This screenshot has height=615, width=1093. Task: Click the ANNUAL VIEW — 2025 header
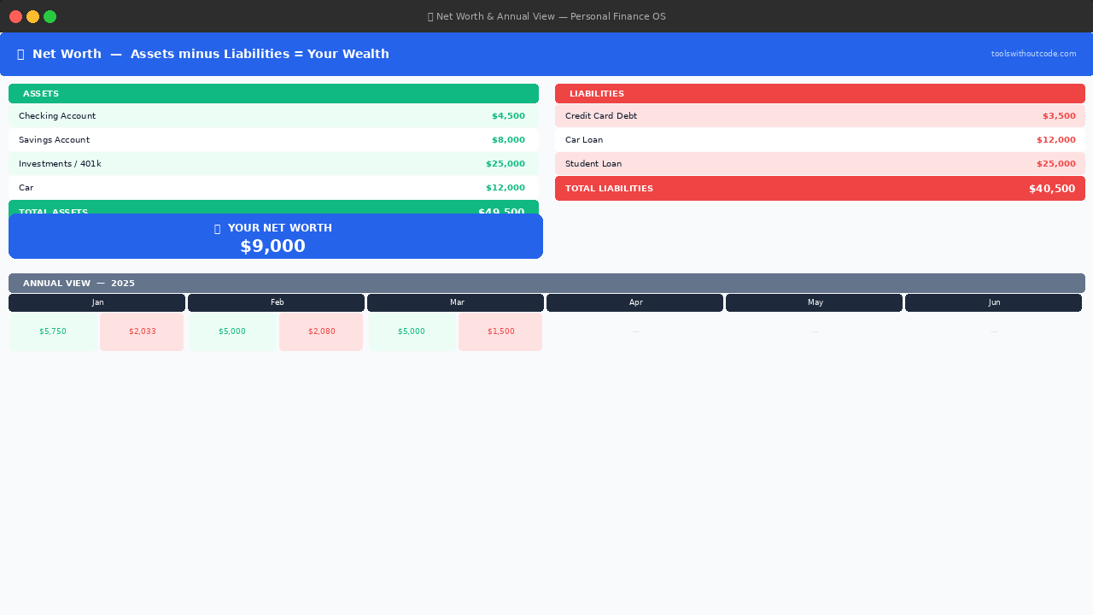546,284
